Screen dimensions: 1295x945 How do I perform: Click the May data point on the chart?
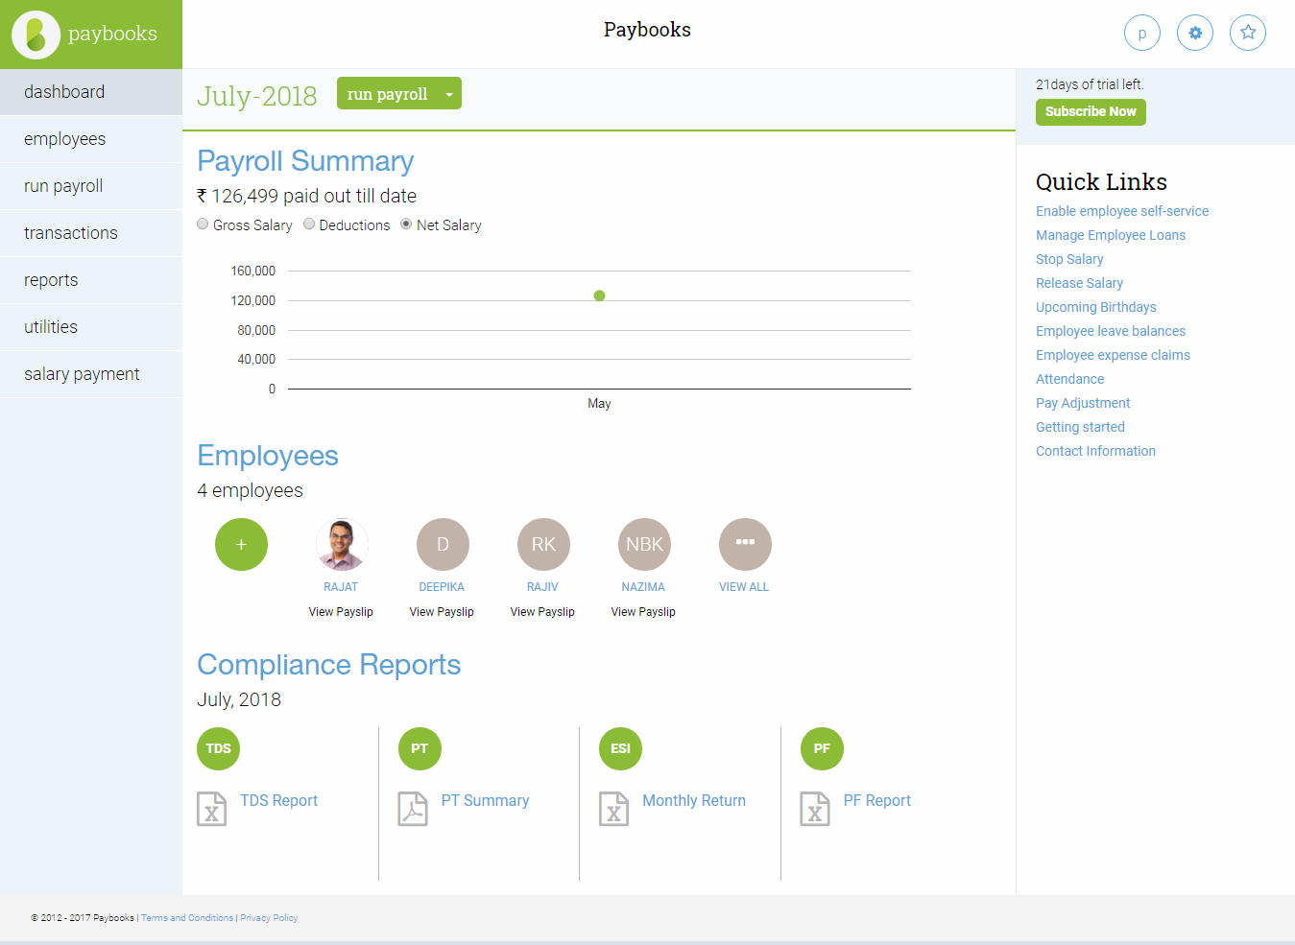tap(599, 295)
